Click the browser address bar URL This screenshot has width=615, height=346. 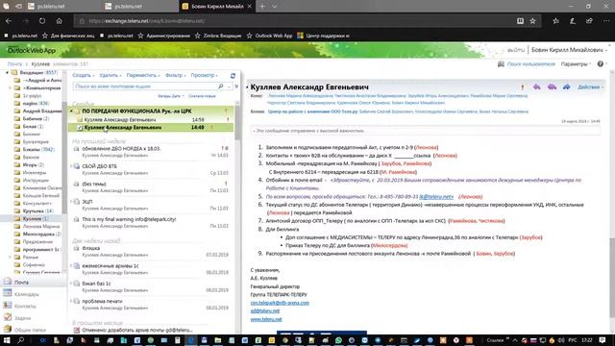tap(147, 21)
